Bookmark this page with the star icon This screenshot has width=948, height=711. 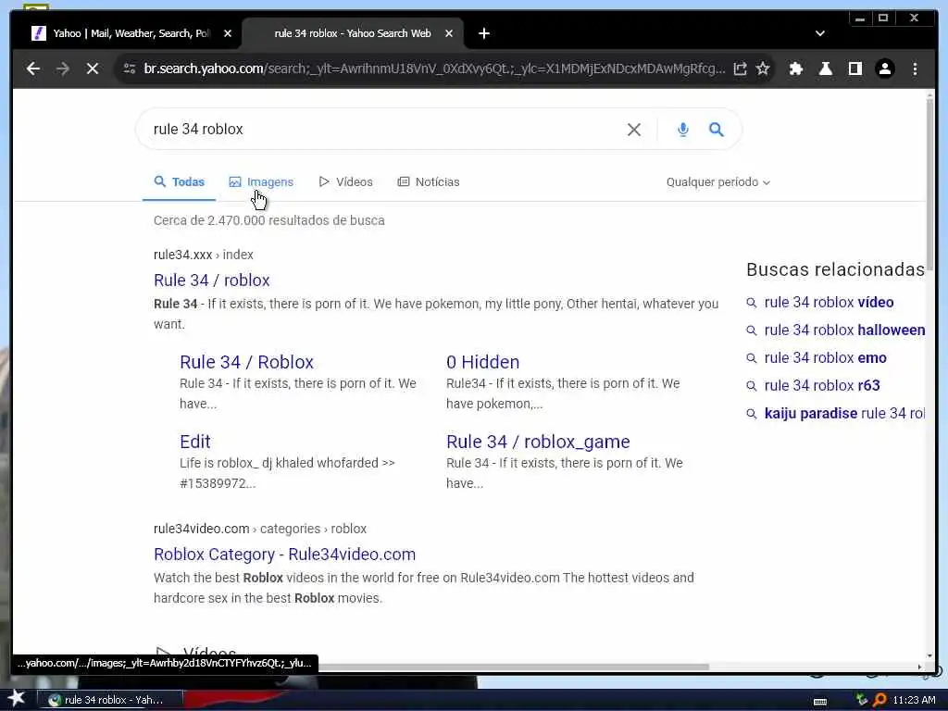pyautogui.click(x=763, y=69)
